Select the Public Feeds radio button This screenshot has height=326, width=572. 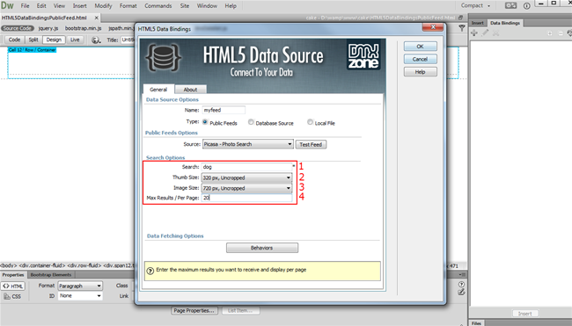(x=205, y=122)
